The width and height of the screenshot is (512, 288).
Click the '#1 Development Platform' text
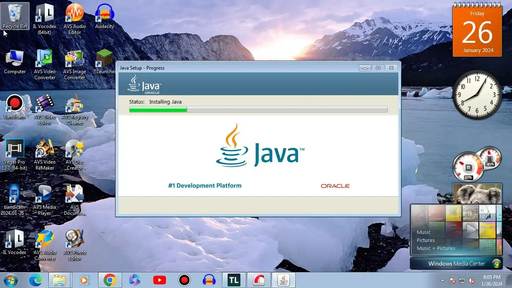coord(205,186)
